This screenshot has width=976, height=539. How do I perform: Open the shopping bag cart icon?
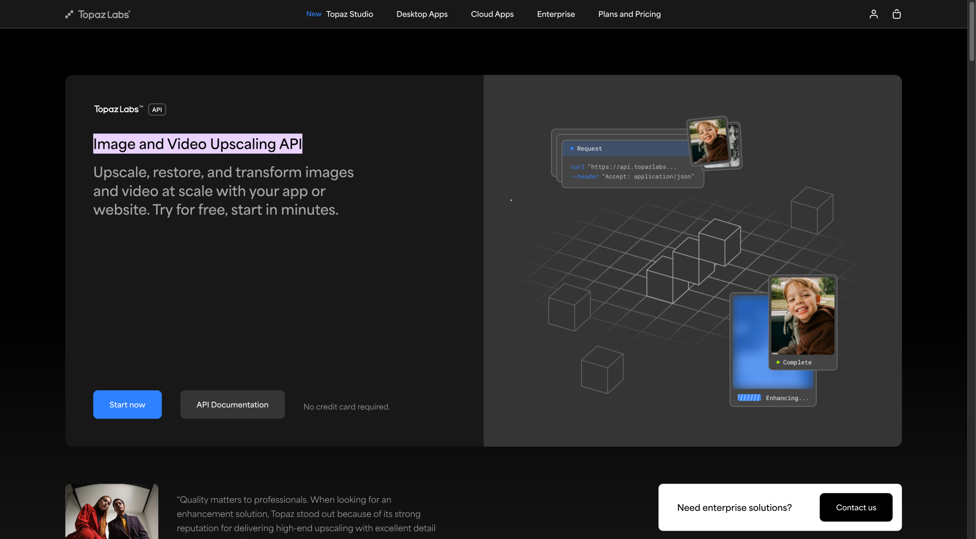pos(896,14)
